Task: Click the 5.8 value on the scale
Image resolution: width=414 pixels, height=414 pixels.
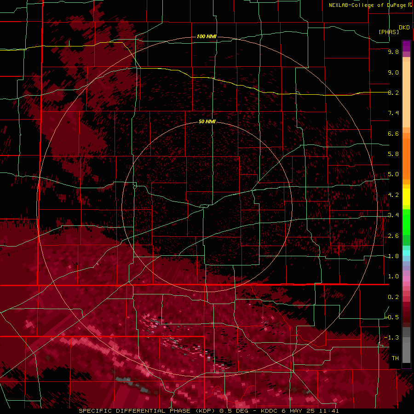Action: tap(393, 154)
